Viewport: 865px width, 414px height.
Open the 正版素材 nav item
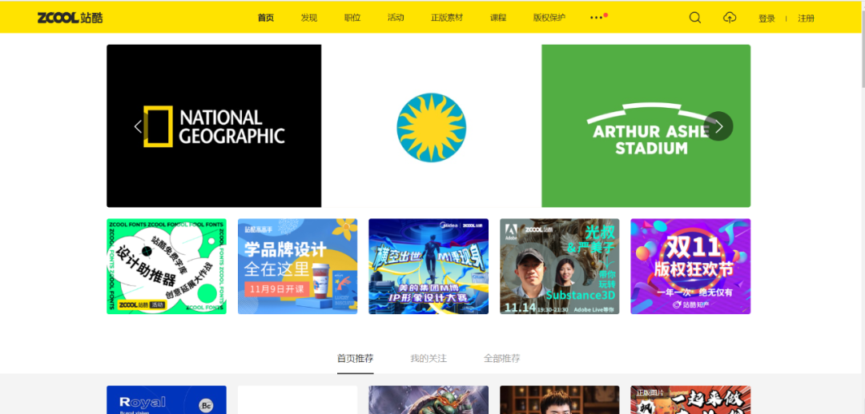[x=447, y=18]
